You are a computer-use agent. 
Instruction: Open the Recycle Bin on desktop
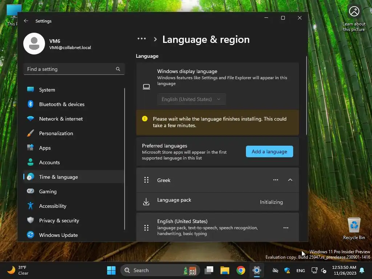click(x=354, y=228)
